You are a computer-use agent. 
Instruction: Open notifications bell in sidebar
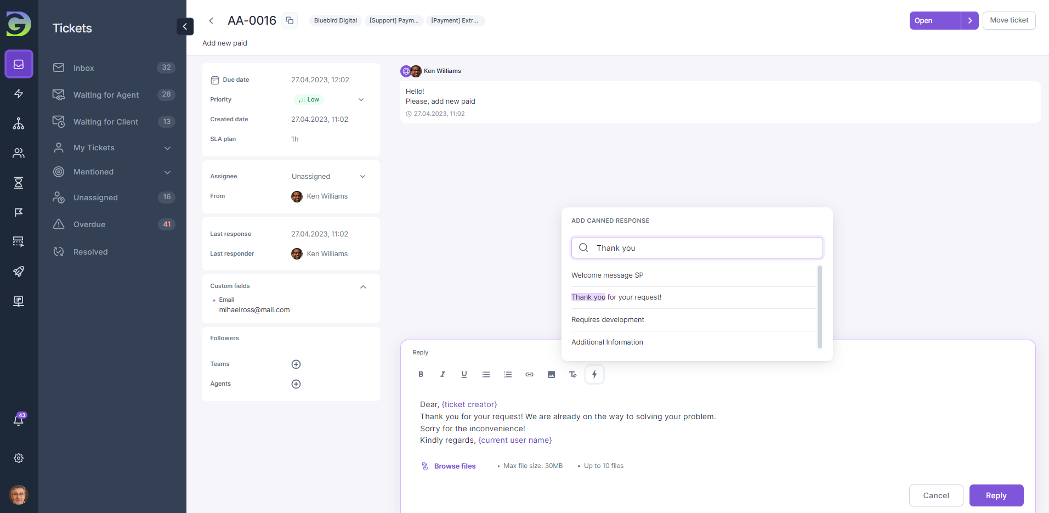coord(19,420)
